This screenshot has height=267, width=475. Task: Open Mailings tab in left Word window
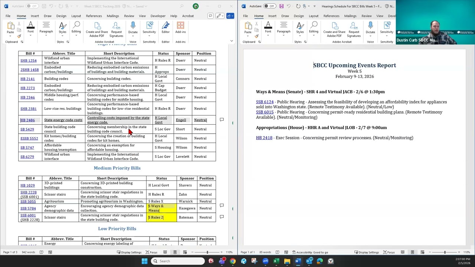(x=113, y=16)
